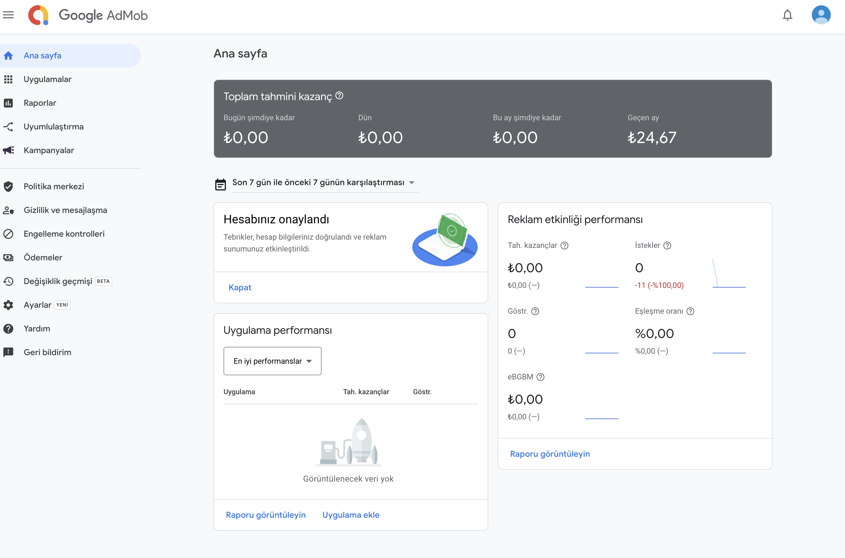
Task: Click help icon next to Toplam tahmini kazanç
Action: [339, 96]
